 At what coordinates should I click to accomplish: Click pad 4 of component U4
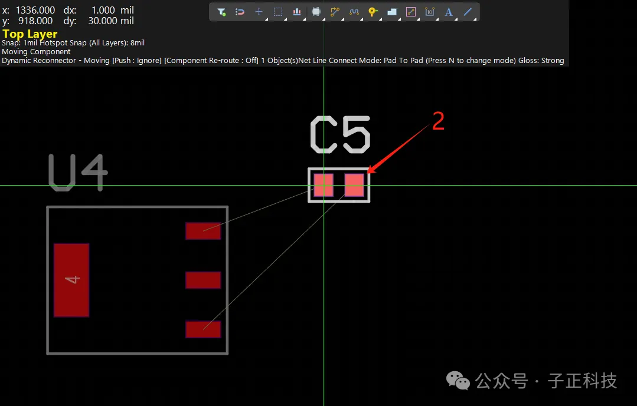71,280
